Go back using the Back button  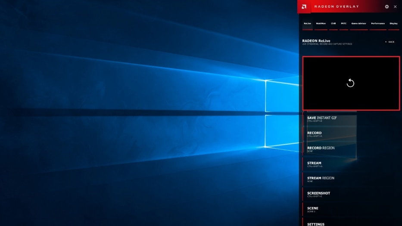[x=390, y=42]
